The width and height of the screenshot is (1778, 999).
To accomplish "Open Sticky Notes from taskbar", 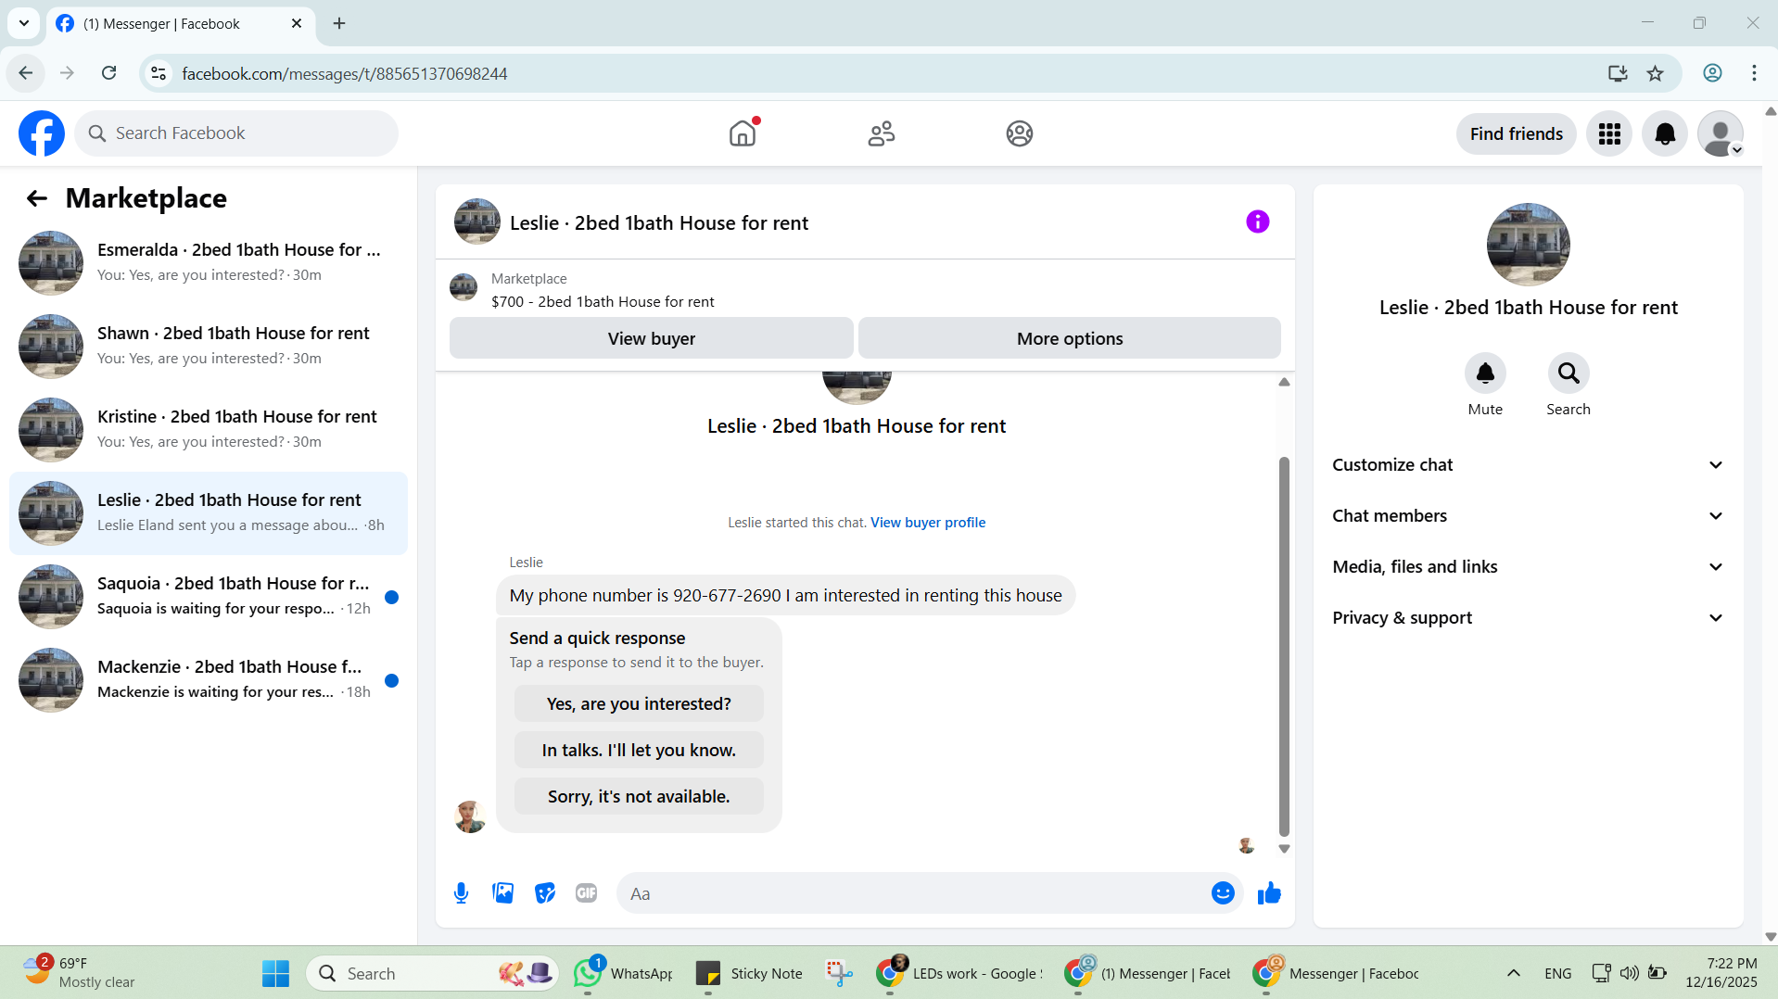I will coord(748,974).
